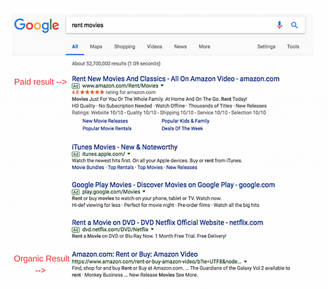This screenshot has height=289, width=328.
Task: Open the Movie Bundles sitelink
Action: 88,168
